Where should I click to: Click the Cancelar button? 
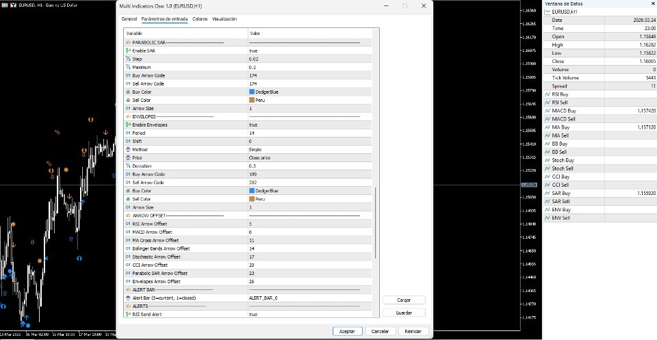click(381, 331)
